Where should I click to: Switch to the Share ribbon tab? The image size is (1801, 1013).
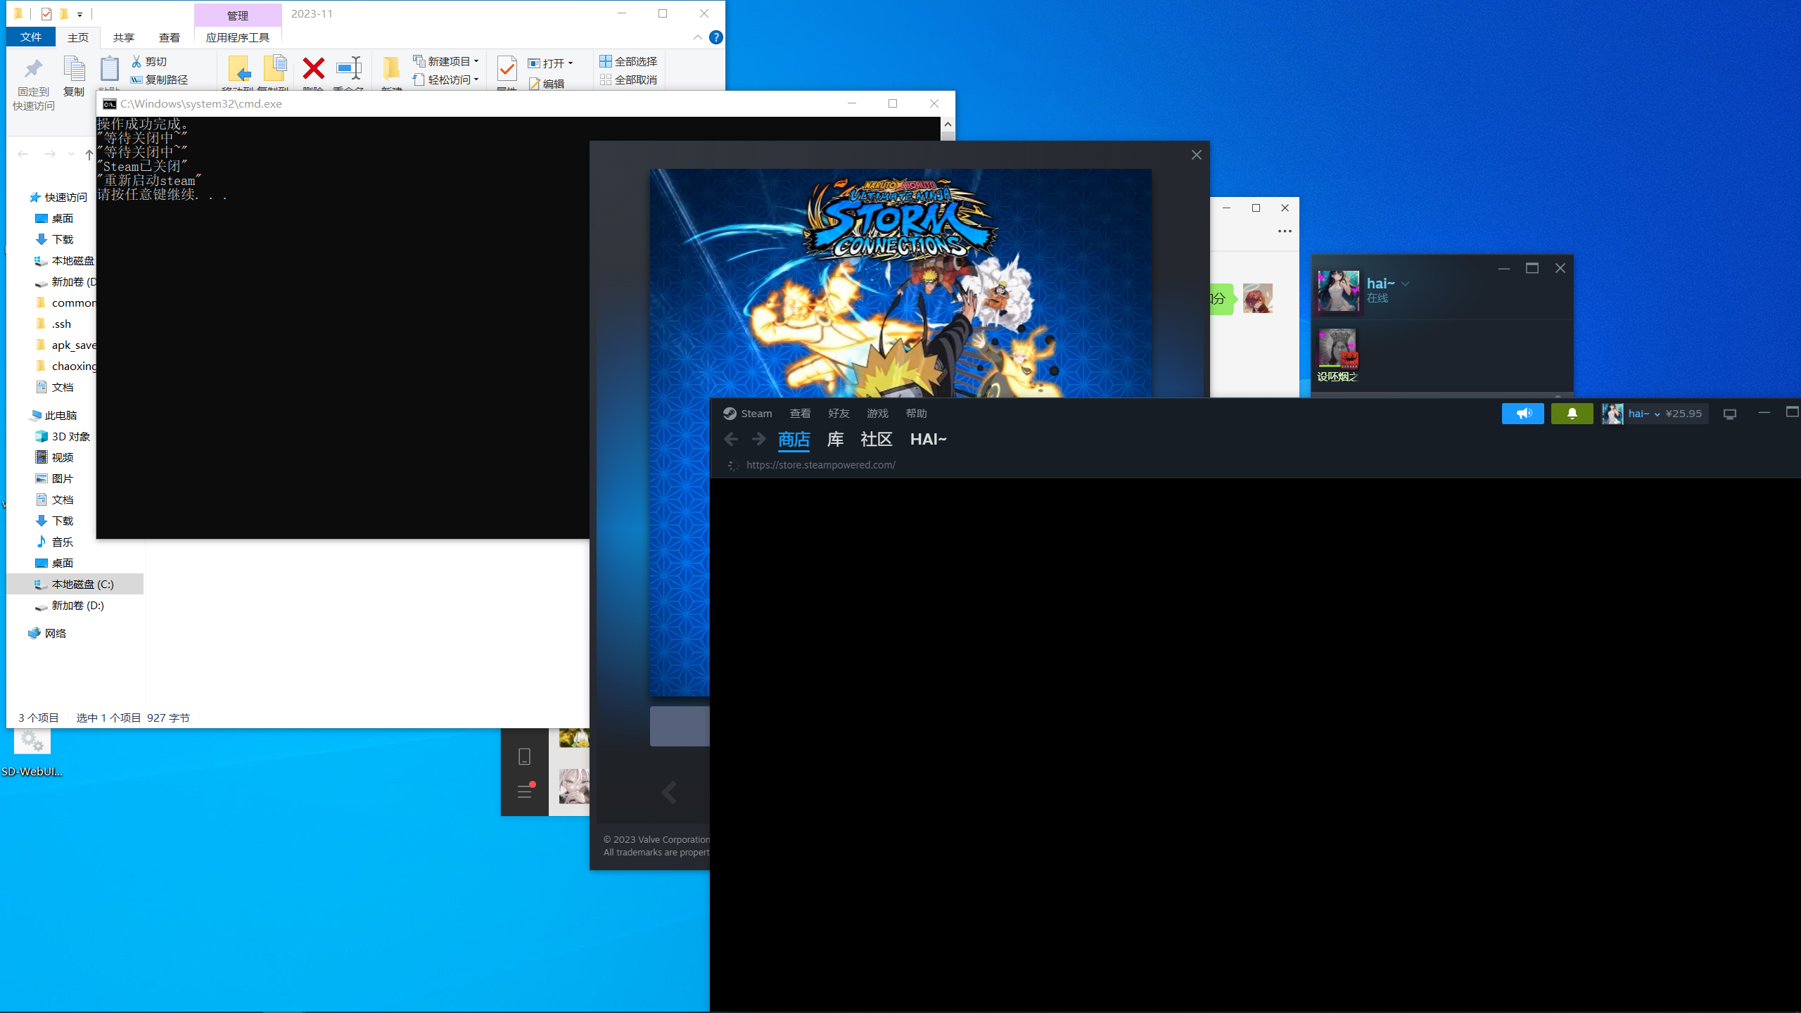point(123,37)
